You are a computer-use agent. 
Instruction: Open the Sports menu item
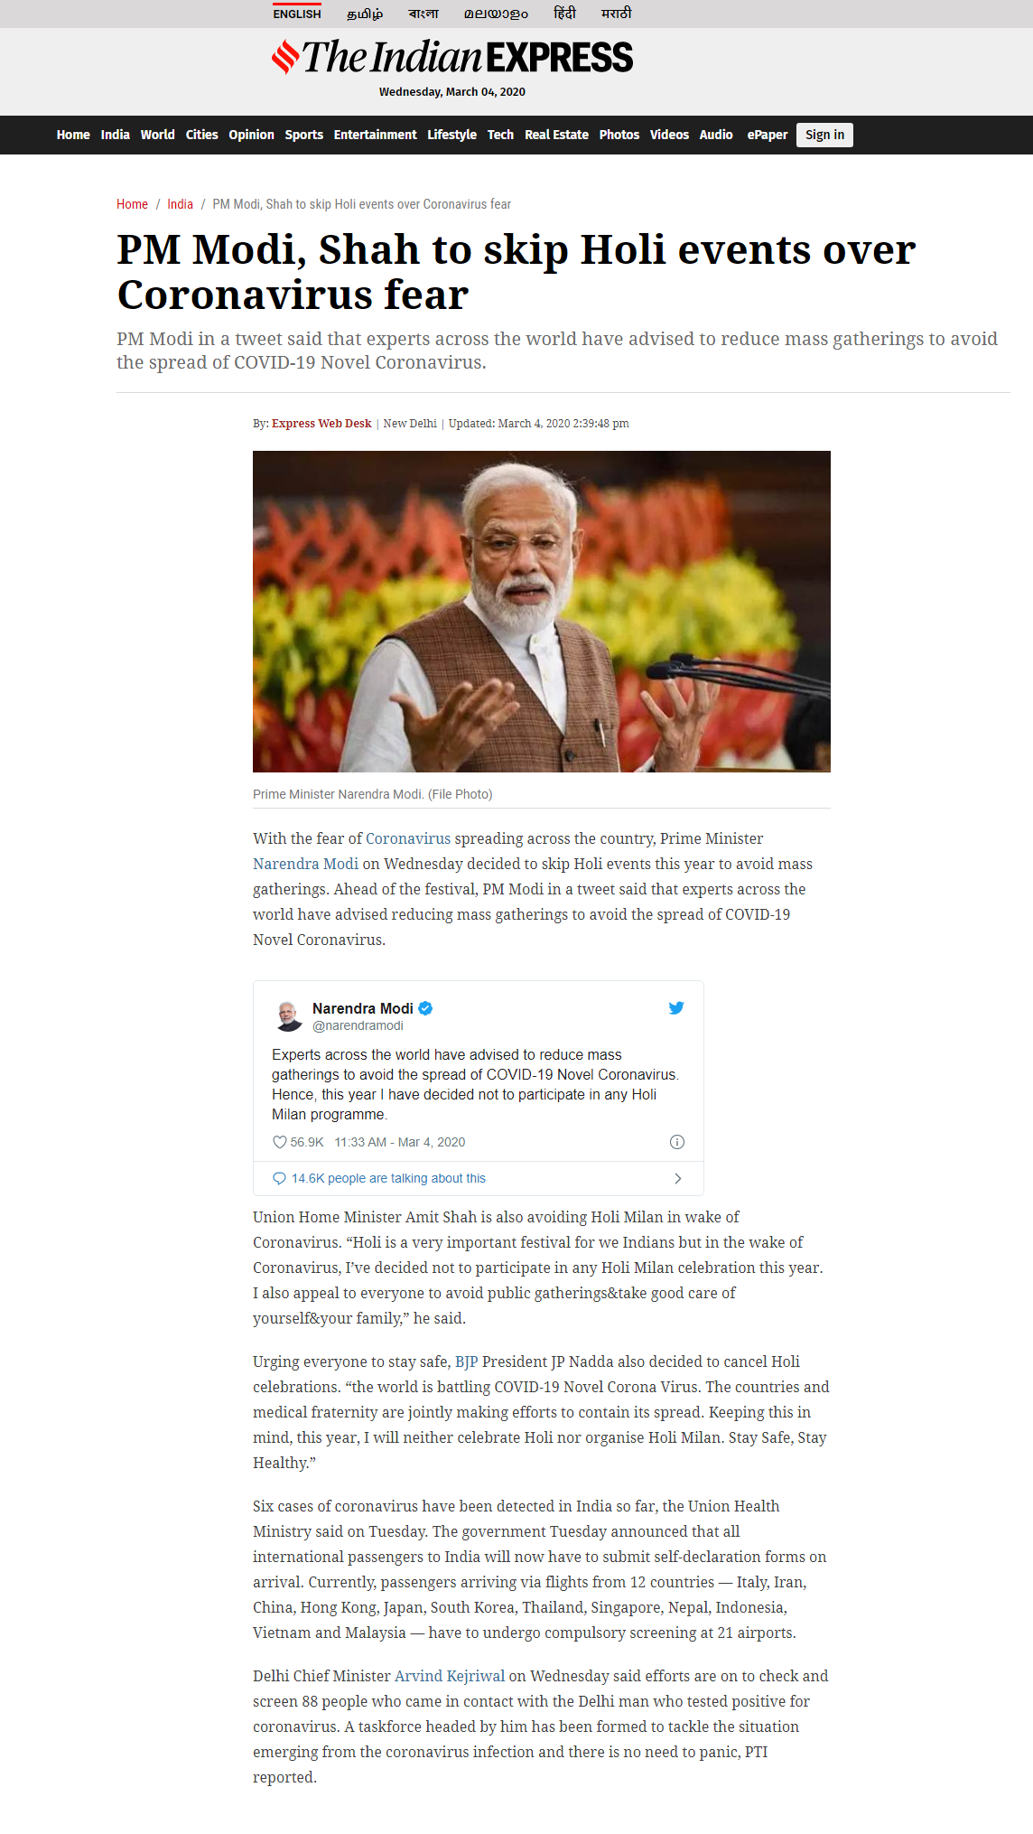coord(304,135)
